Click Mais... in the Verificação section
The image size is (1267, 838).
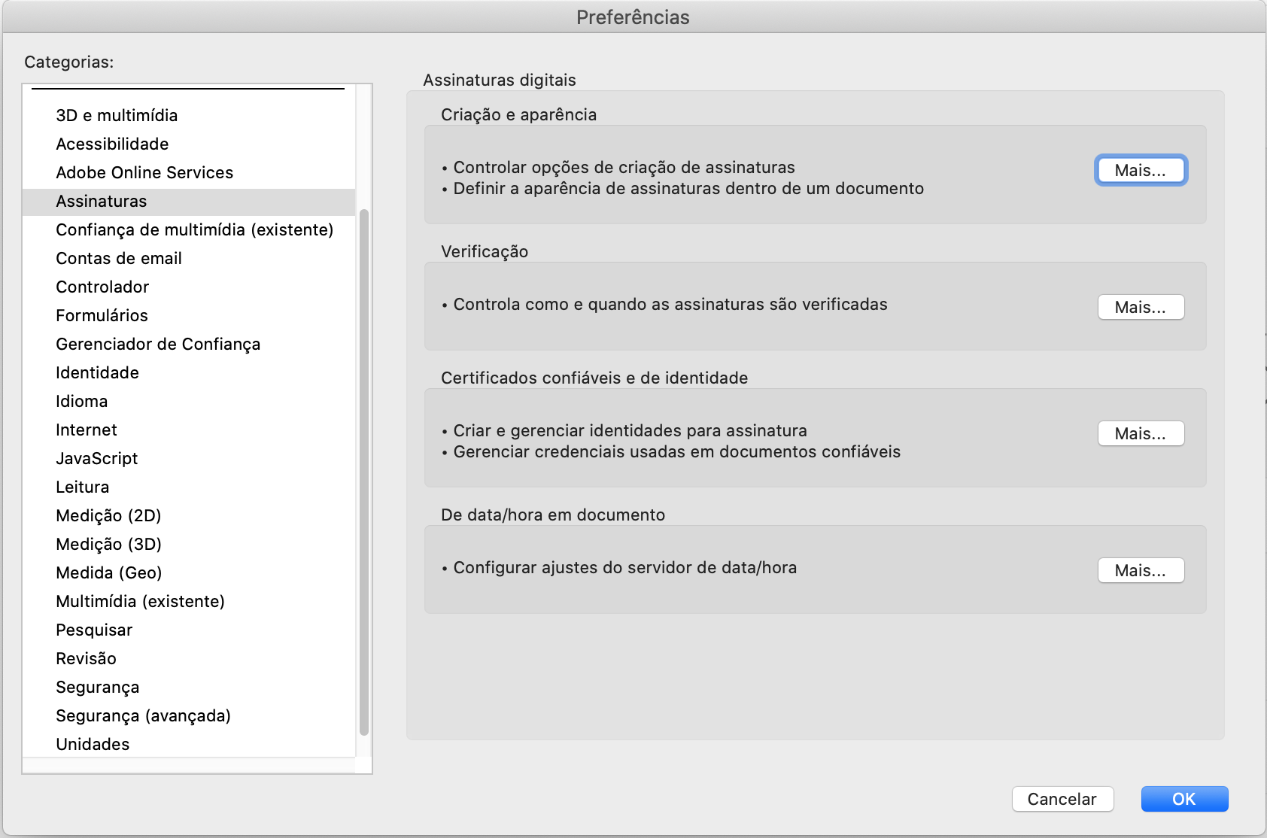[1141, 307]
